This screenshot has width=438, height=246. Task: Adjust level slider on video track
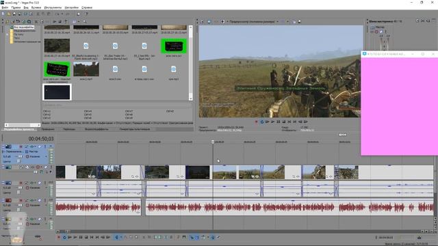pos(36,172)
